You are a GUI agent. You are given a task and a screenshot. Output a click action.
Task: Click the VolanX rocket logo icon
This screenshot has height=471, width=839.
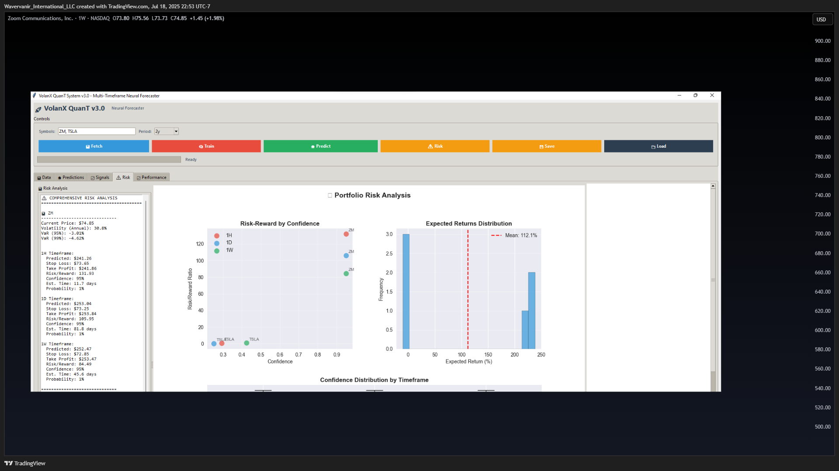[x=38, y=109]
